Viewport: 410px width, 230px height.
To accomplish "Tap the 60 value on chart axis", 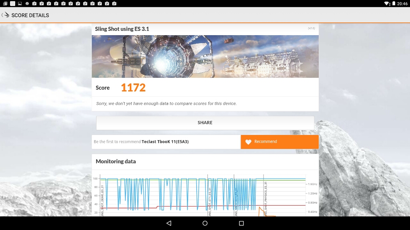I will pyautogui.click(x=96, y=196).
